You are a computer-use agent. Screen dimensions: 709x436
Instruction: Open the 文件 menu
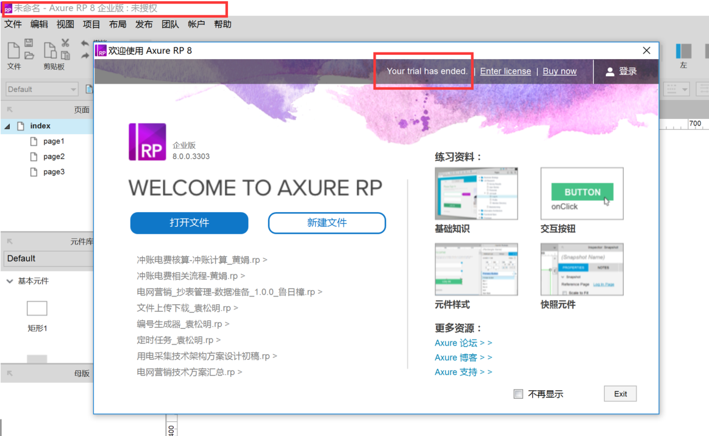tap(13, 24)
